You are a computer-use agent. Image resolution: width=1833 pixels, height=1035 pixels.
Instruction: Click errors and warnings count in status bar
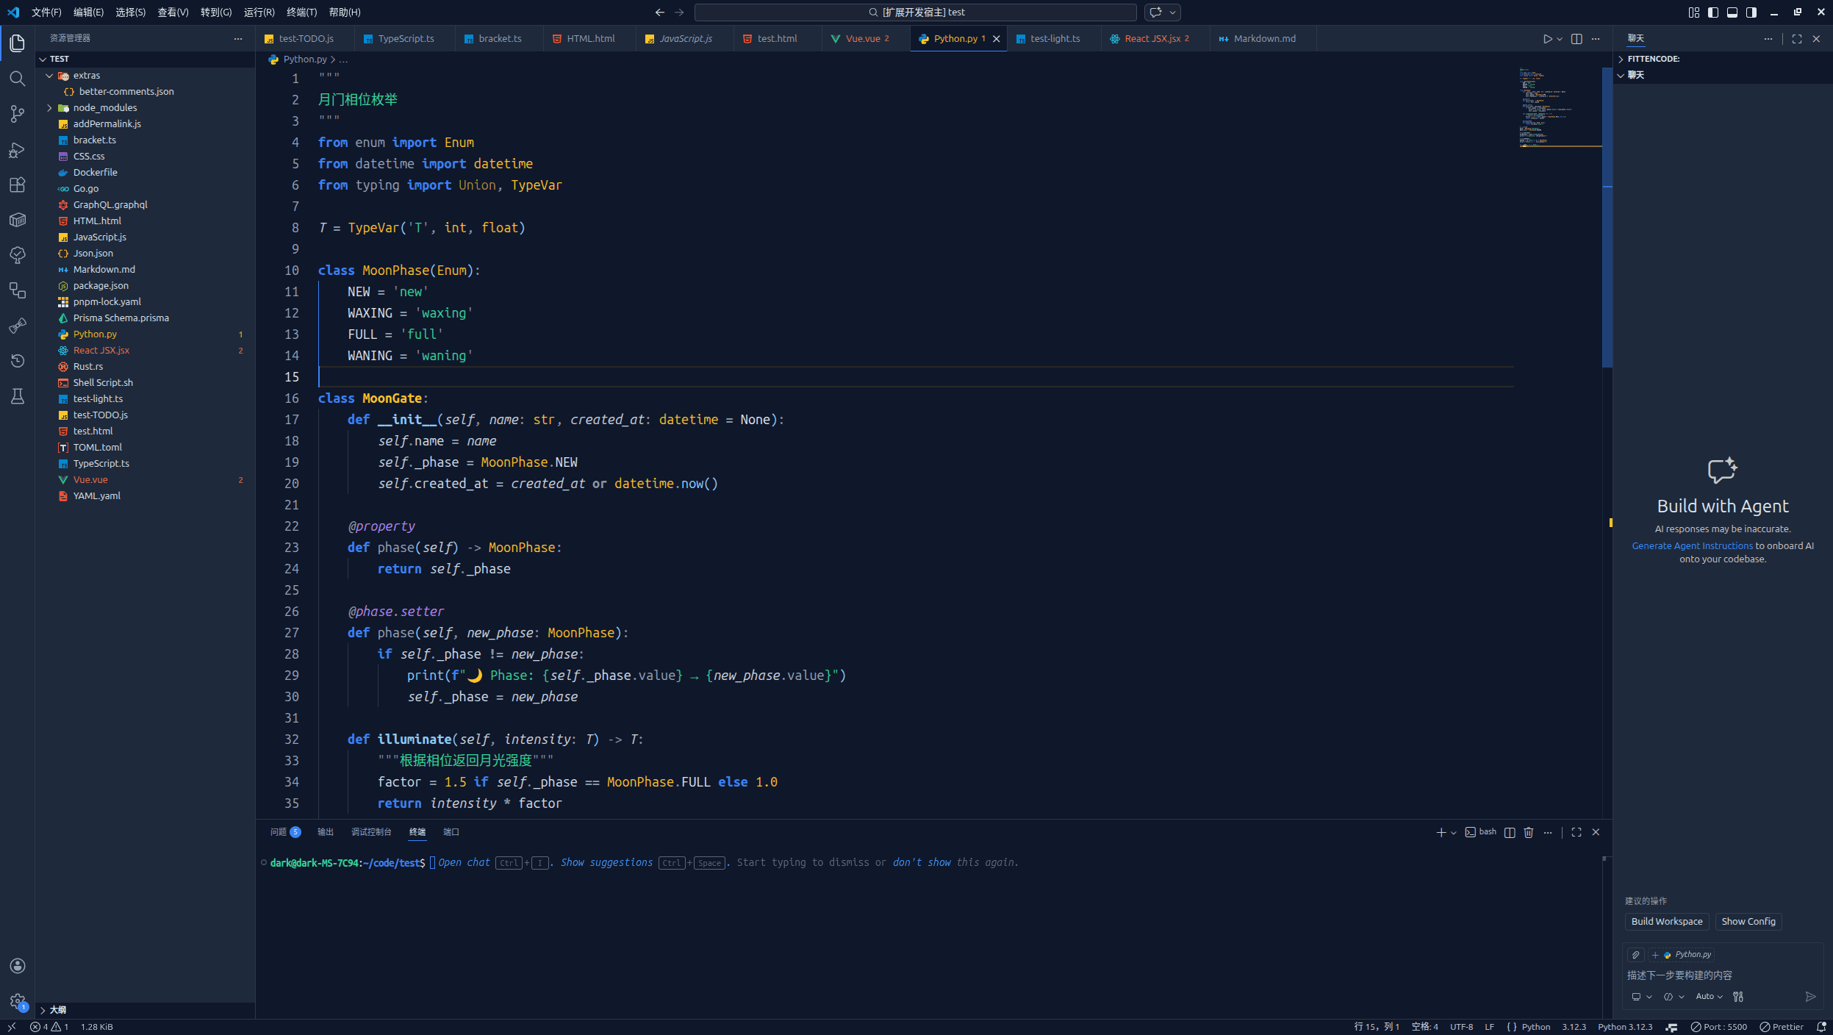49,1027
